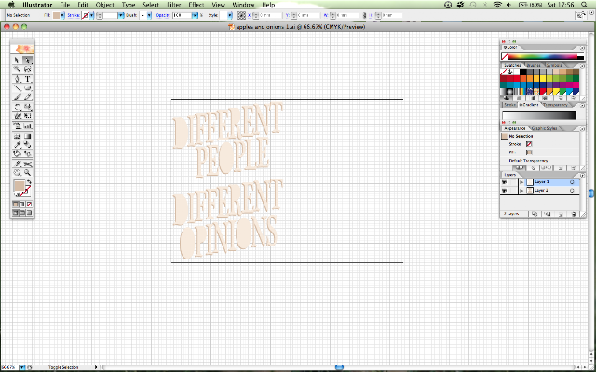Click Opacity link in control bar
Viewport: 596px width, 372px height.
point(163,15)
